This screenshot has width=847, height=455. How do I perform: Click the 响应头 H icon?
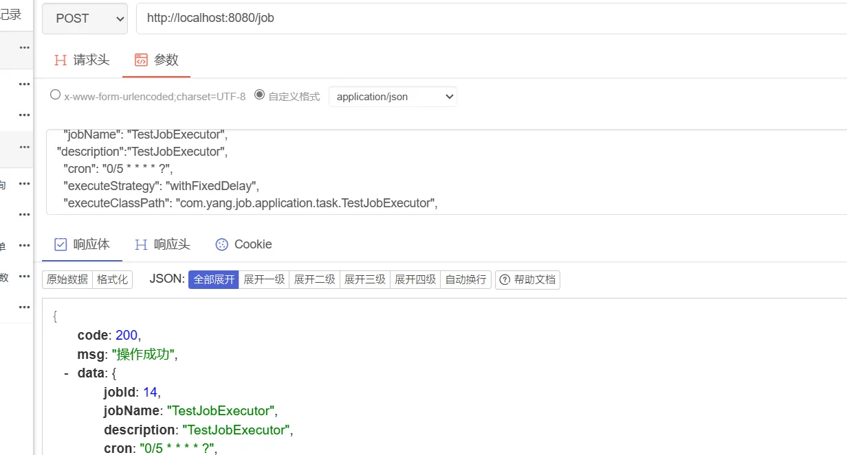coord(141,244)
